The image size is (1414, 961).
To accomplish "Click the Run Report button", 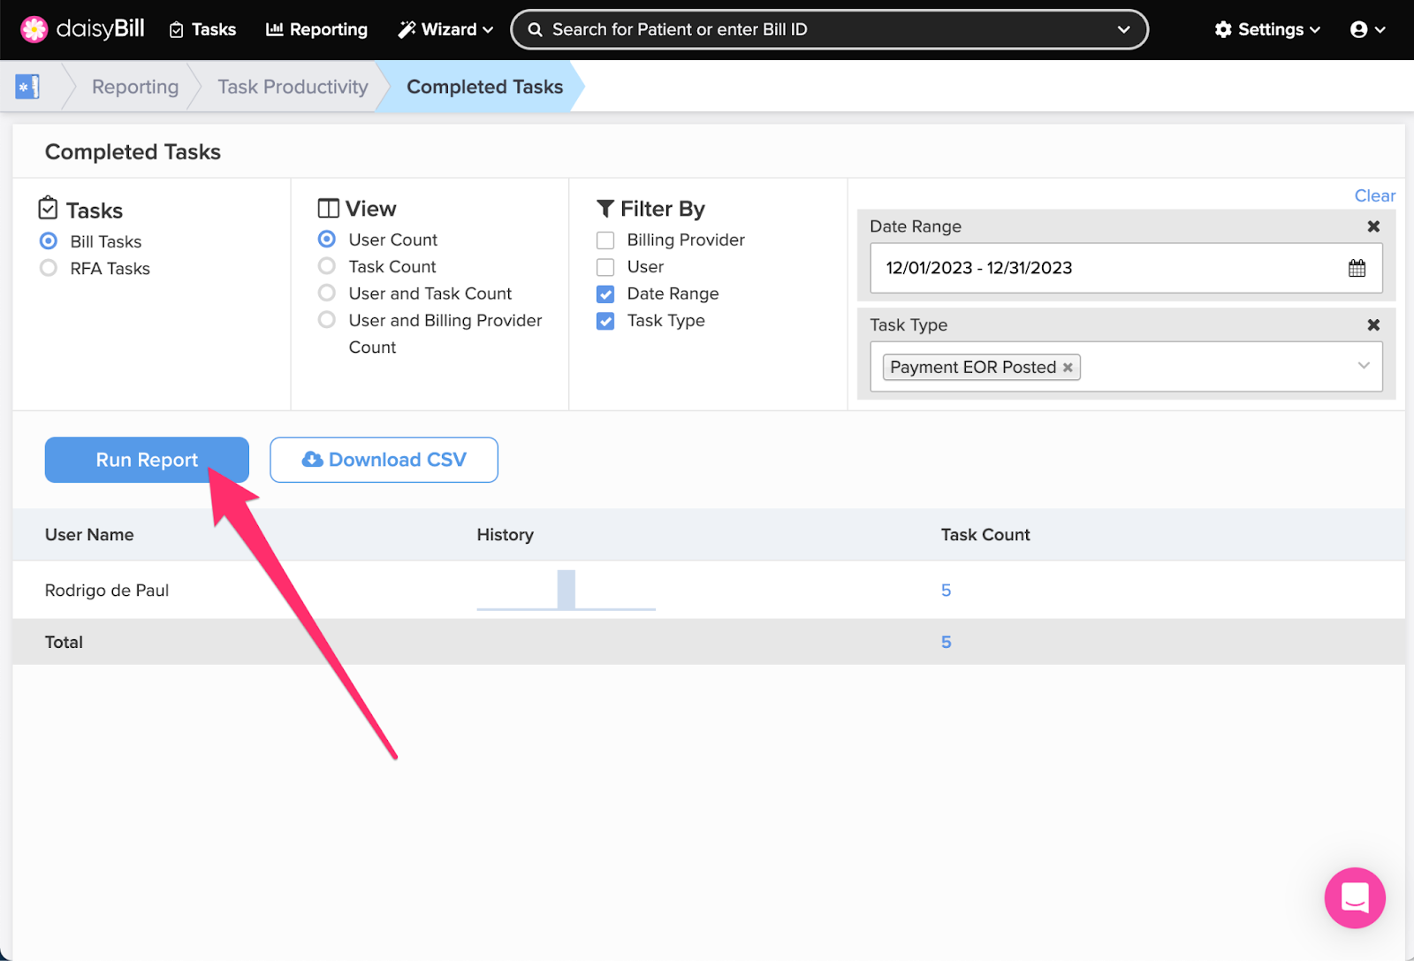I will (147, 460).
